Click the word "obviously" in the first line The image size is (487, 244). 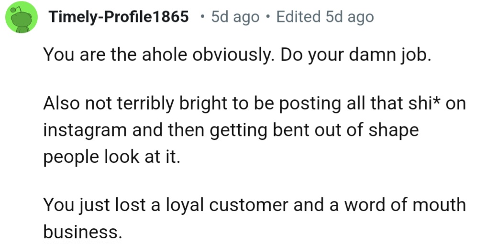(233, 56)
